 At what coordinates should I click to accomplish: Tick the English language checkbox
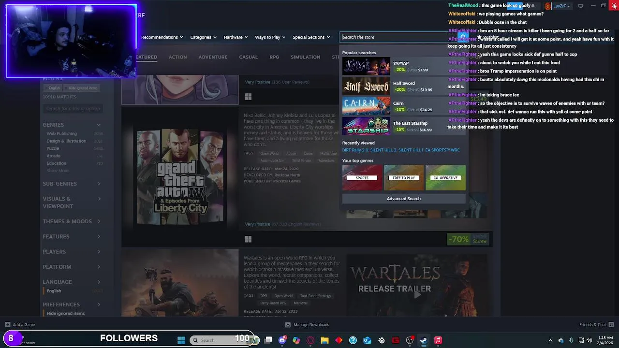tap(54, 291)
